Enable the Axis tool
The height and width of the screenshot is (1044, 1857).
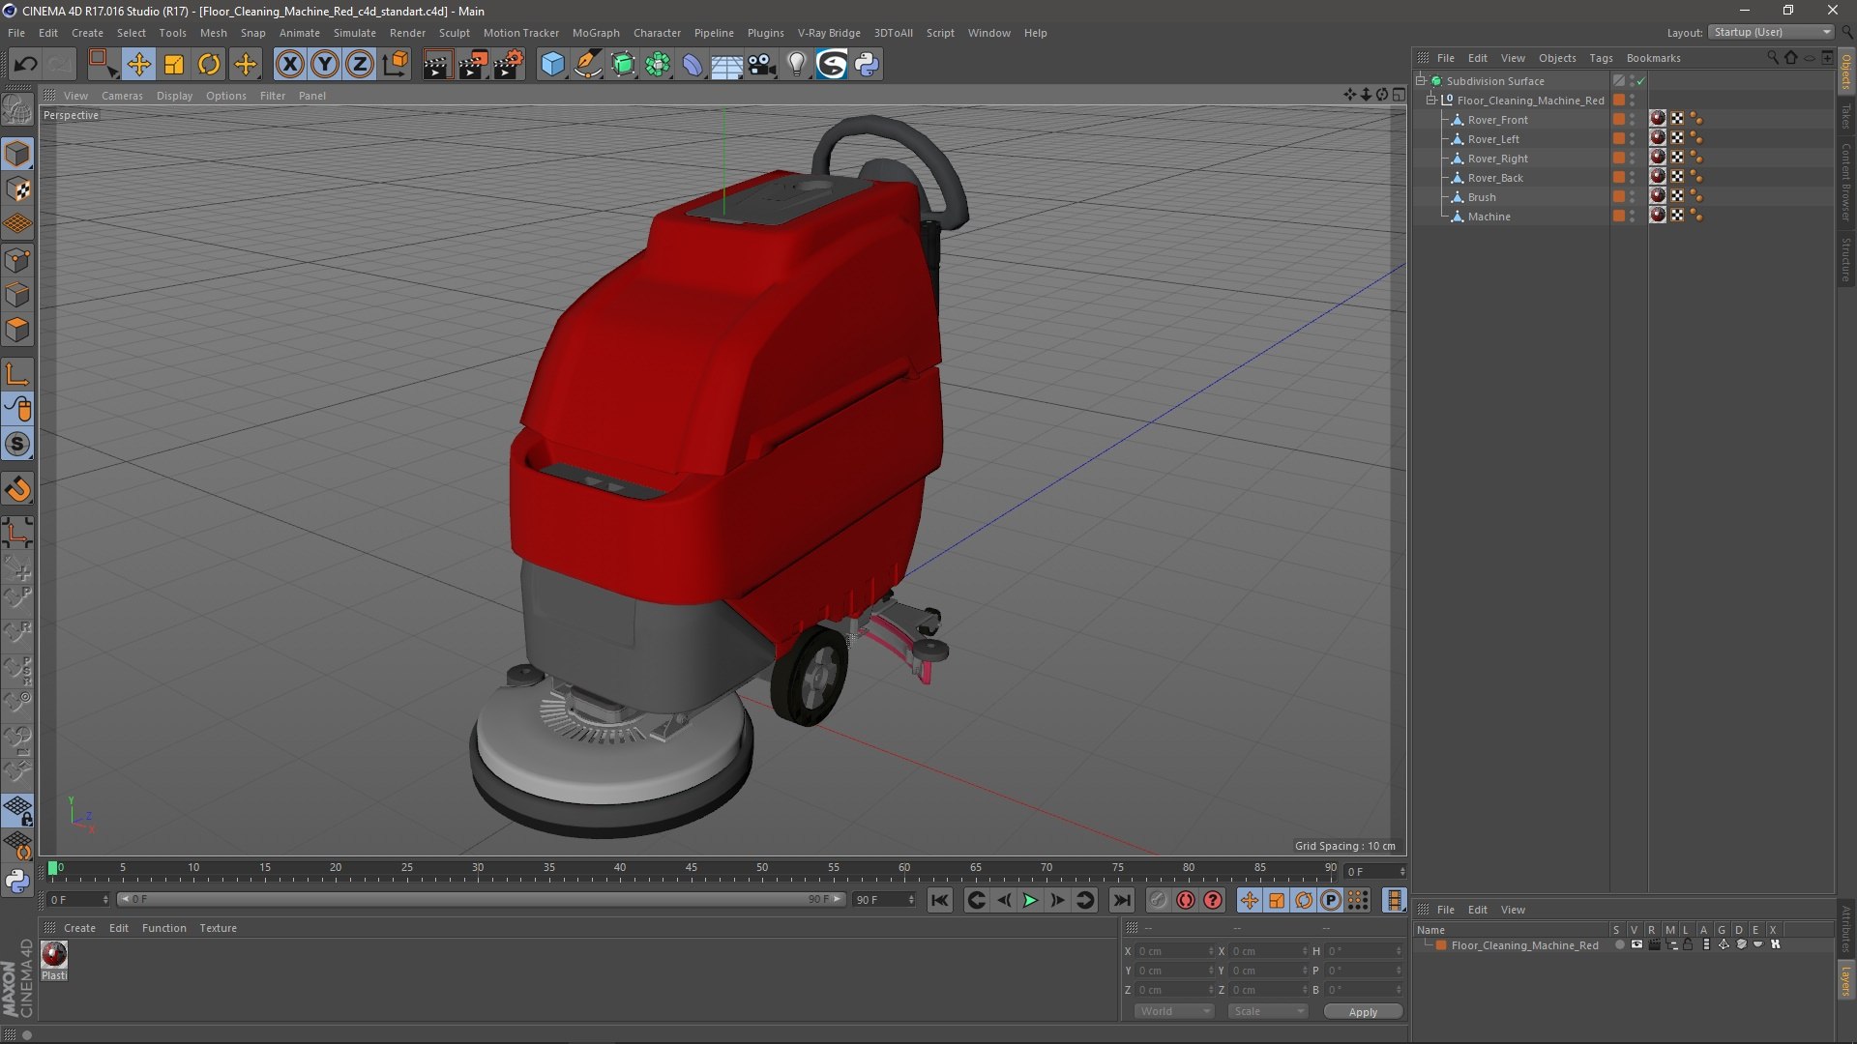pos(17,374)
